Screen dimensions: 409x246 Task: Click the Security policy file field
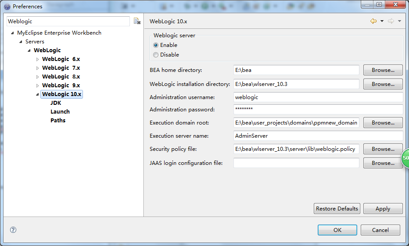pyautogui.click(x=296, y=149)
